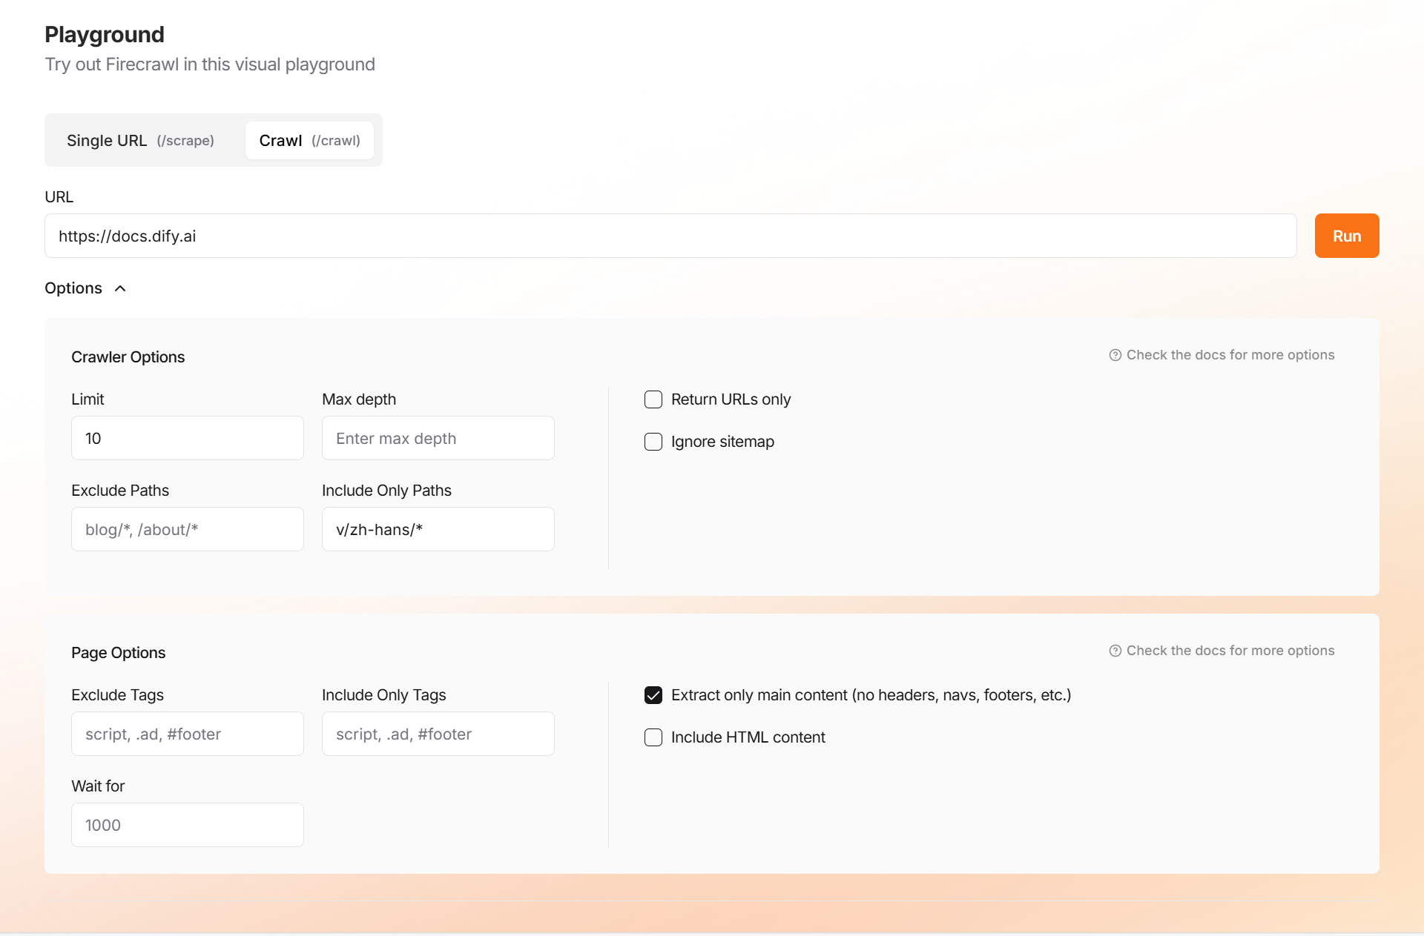Open Crawler Options docs link
Image resolution: width=1424 pixels, height=936 pixels.
(1230, 355)
